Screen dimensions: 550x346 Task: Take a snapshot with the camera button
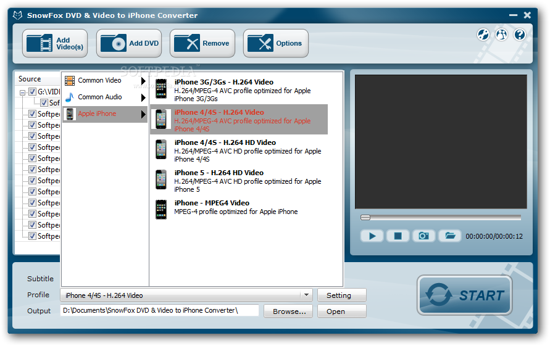(x=423, y=236)
